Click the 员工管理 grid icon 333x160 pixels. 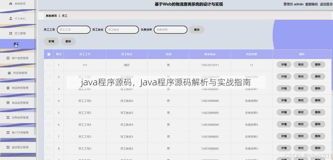click(x=11, y=33)
